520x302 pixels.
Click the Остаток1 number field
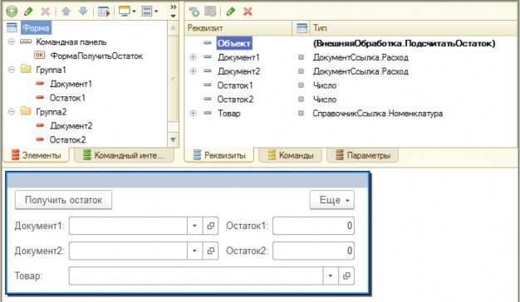(x=314, y=226)
